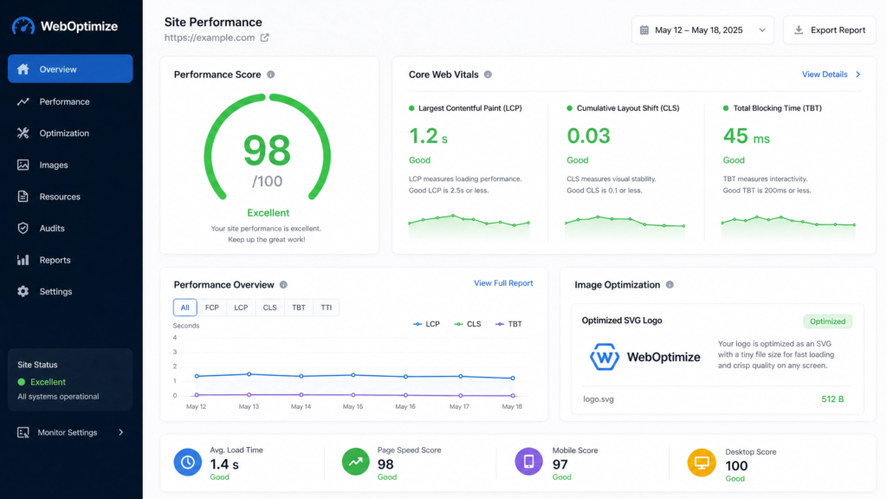This screenshot has width=887, height=499.
Task: Expand Monitor Settings via its arrow
Action: pos(120,432)
